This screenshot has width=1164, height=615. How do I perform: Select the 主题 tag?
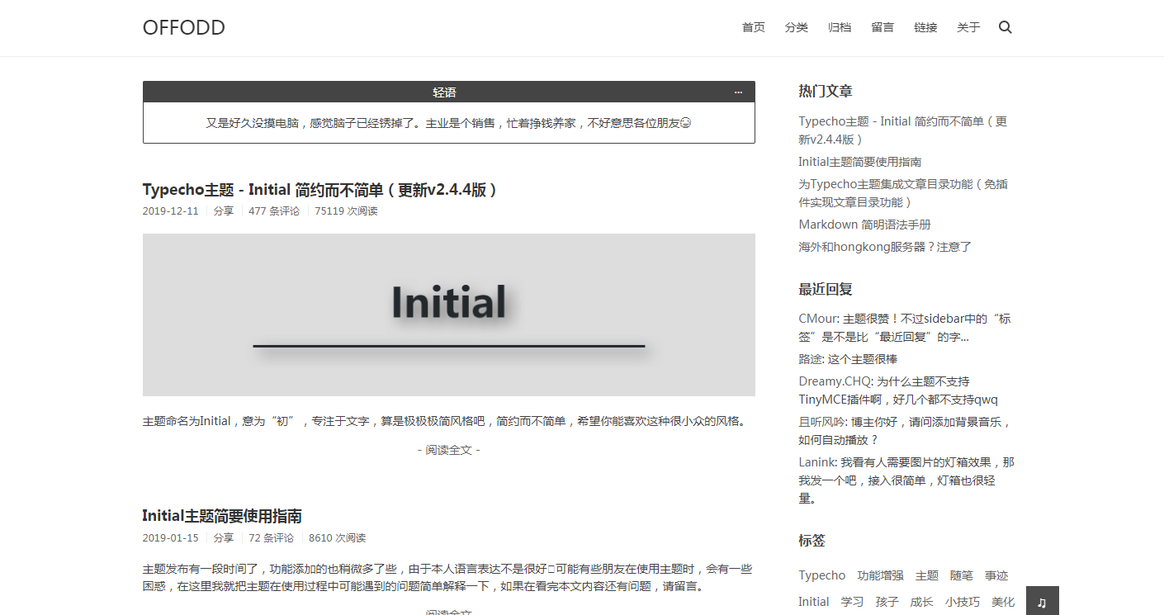point(927,575)
